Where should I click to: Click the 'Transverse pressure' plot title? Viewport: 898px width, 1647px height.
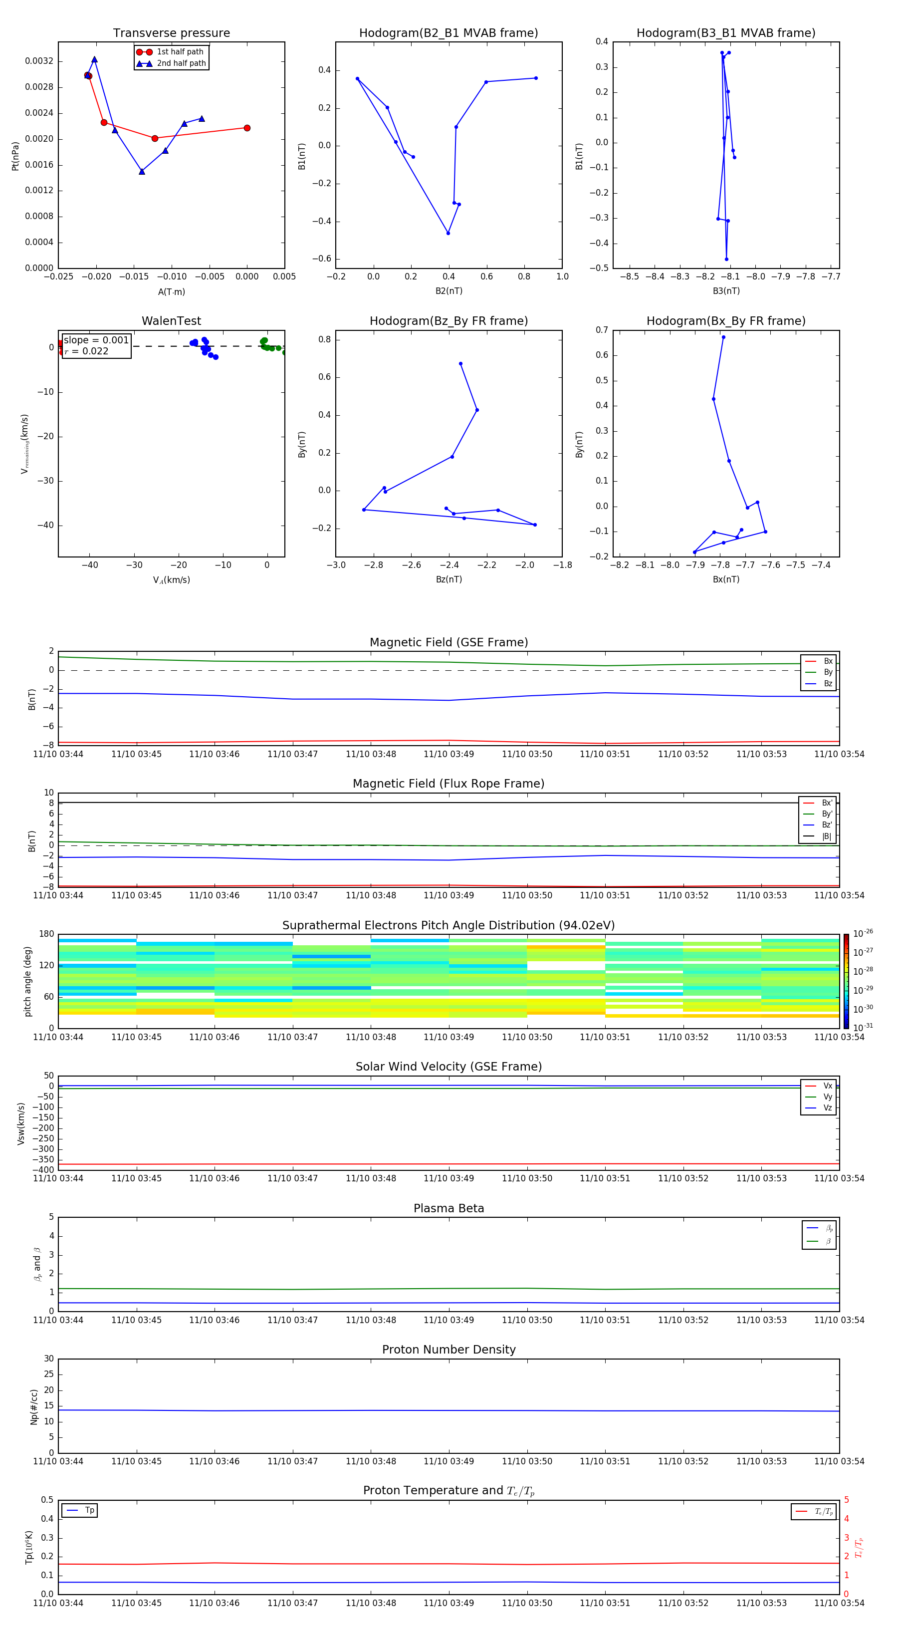coord(171,32)
